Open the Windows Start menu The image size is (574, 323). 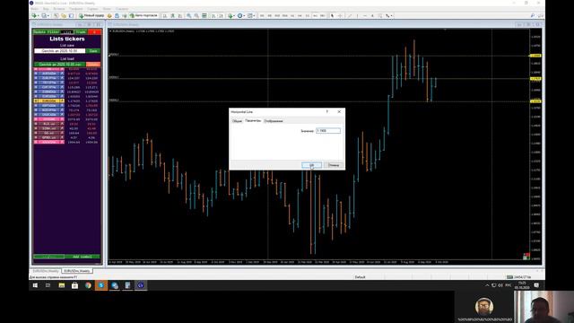point(35,285)
